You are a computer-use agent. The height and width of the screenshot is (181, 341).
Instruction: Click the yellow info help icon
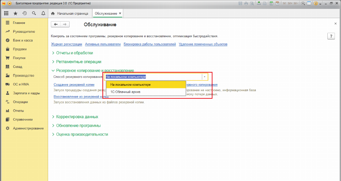pos(316,3)
